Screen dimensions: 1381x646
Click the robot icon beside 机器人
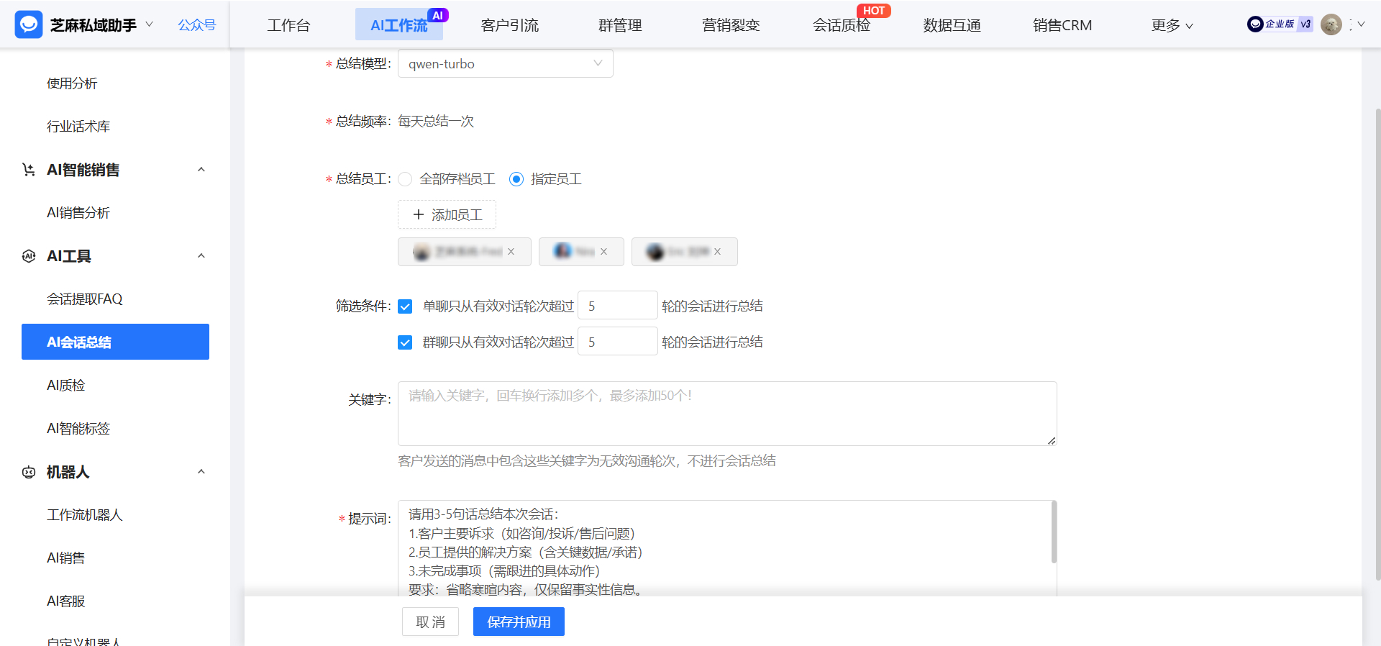tap(29, 472)
